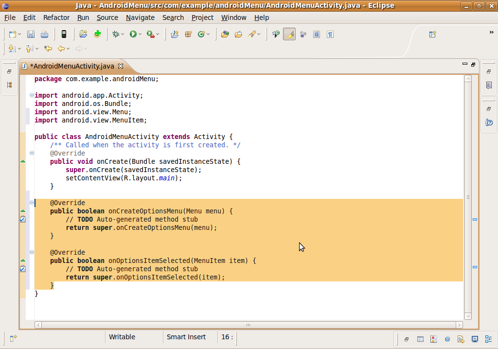Collapse the onOptionsItemSelected method fold

click(32, 252)
